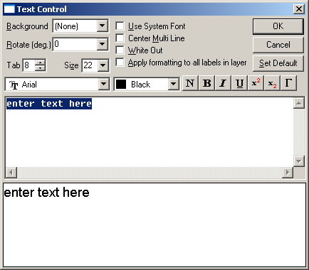Enable Center Multi Line checkbox
Image resolution: width=309 pixels, height=270 pixels.
[120, 38]
